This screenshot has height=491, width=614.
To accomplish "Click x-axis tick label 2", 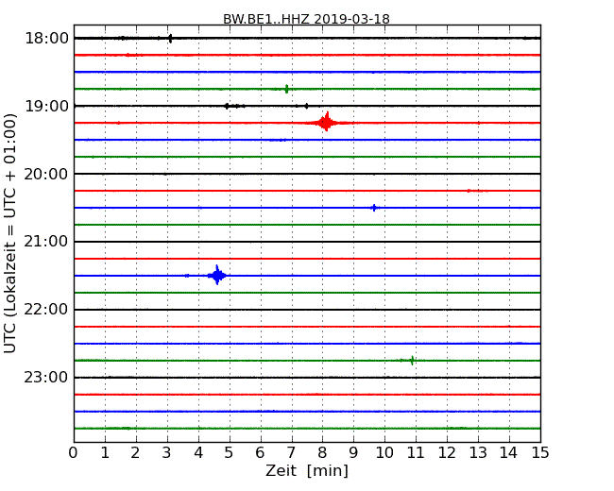I will tap(135, 452).
